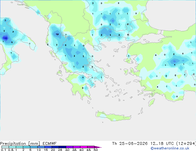Click the '6' precipitation value over Italy
Viewport: 196px width, 151px height.
point(12,43)
